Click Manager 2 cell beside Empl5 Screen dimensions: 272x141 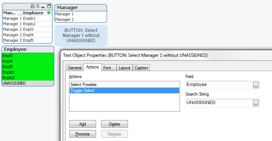tap(12, 40)
